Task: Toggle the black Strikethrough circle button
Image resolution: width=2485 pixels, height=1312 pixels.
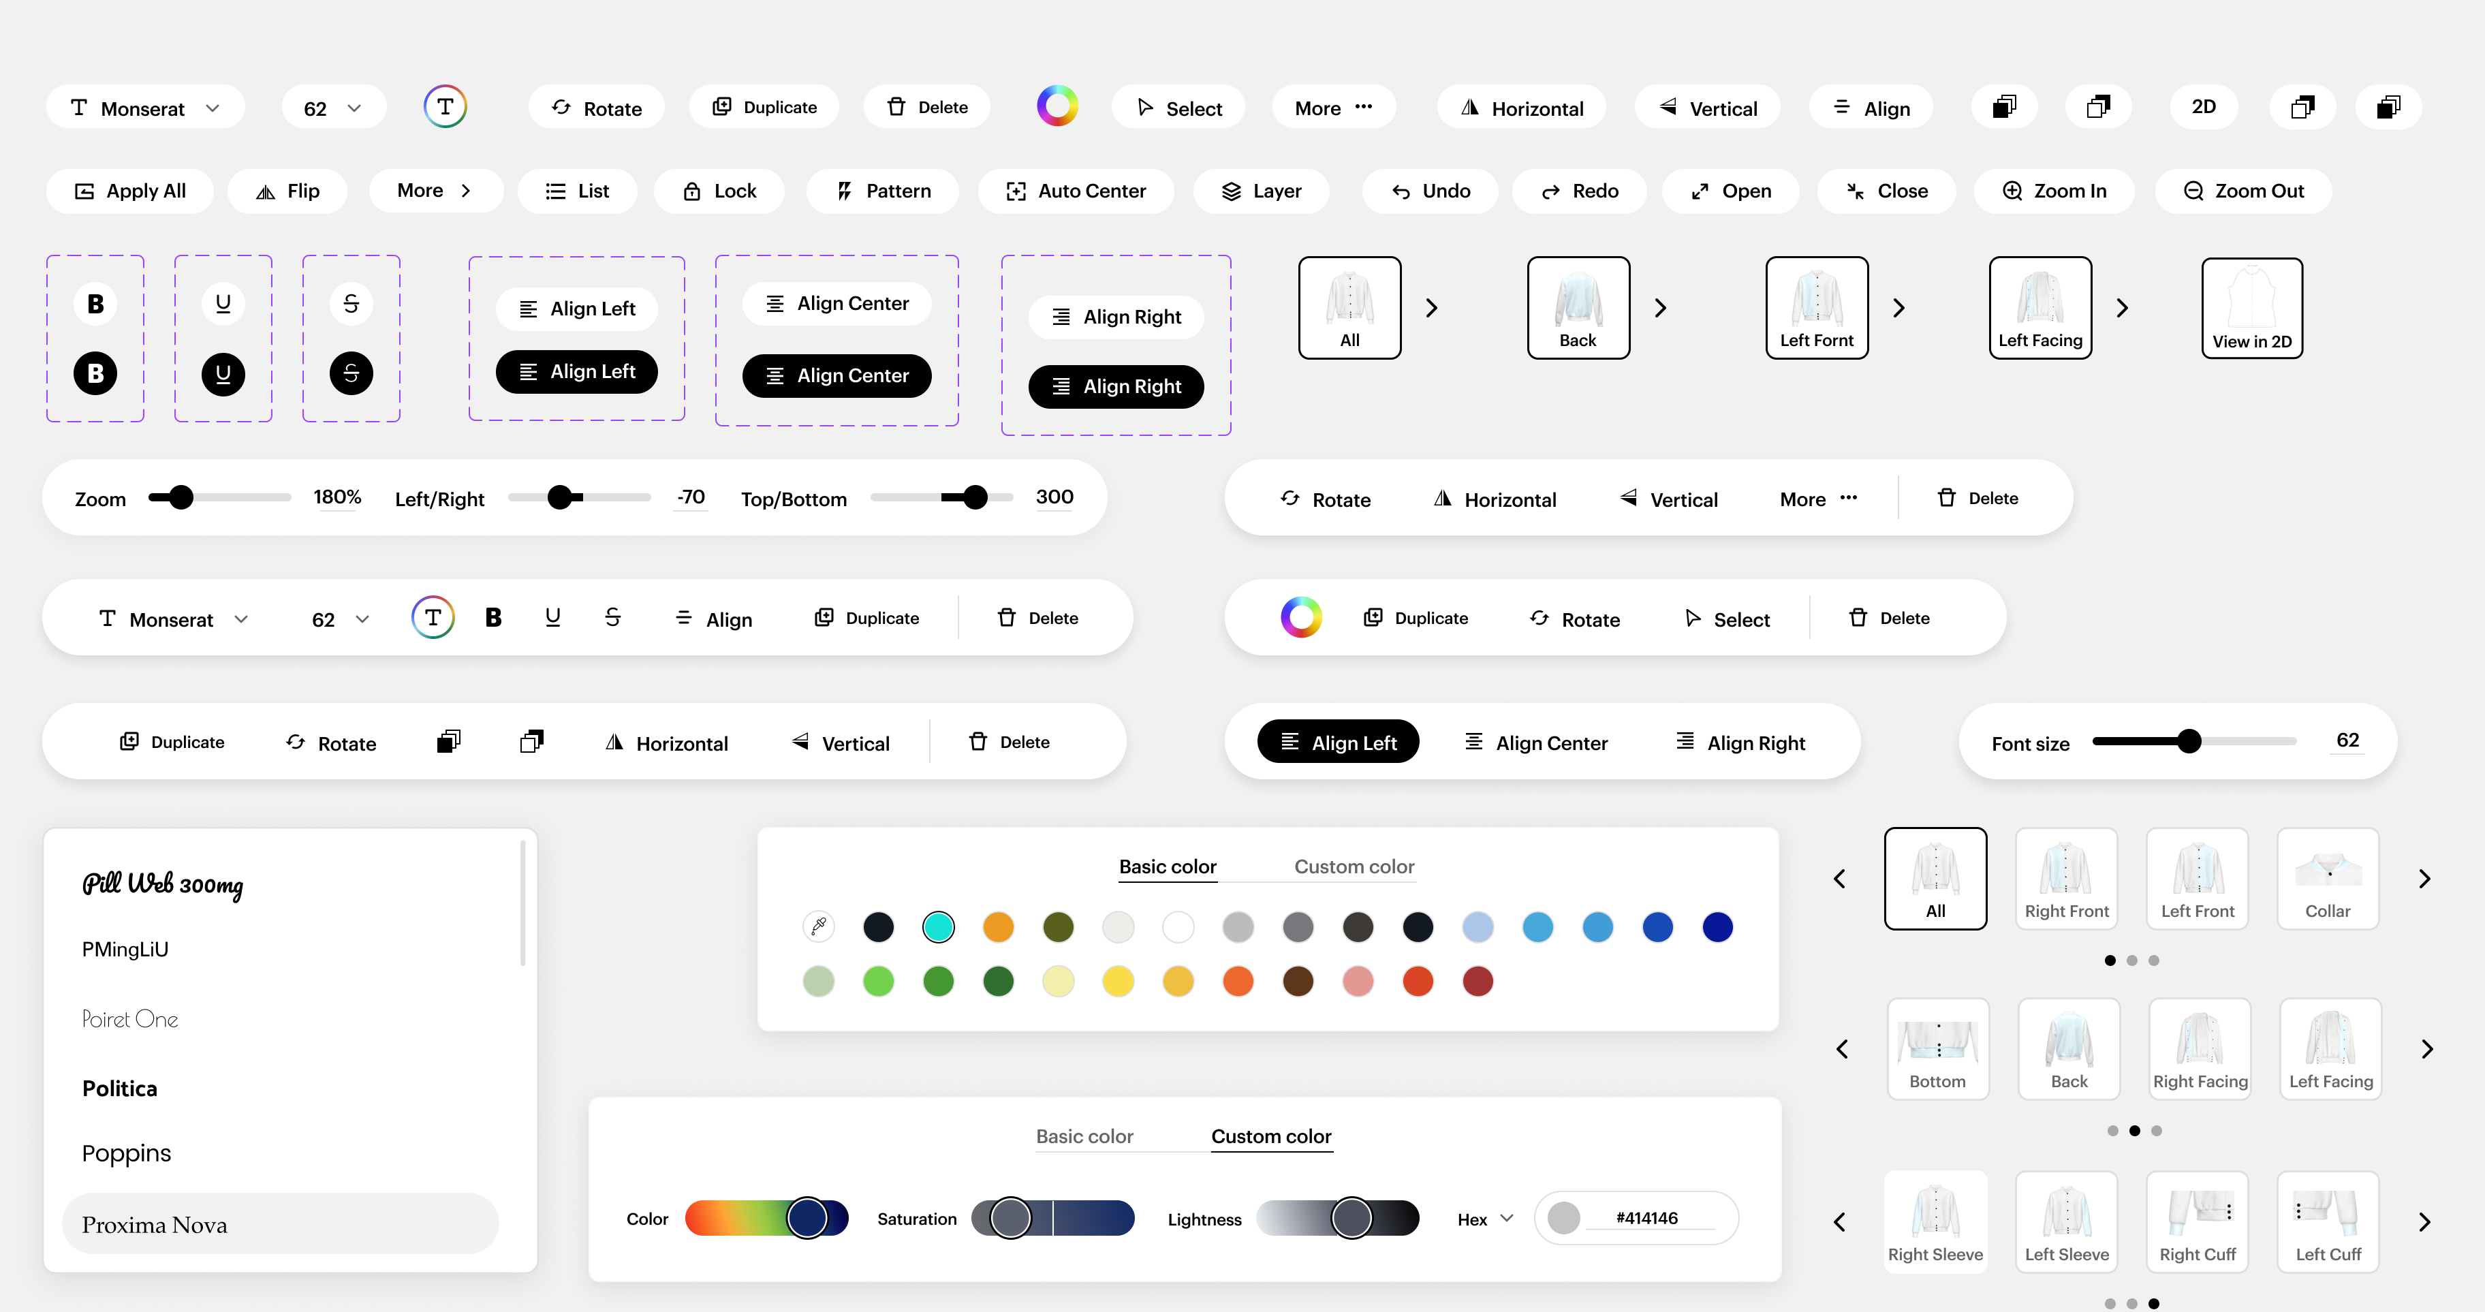Action: 351,373
